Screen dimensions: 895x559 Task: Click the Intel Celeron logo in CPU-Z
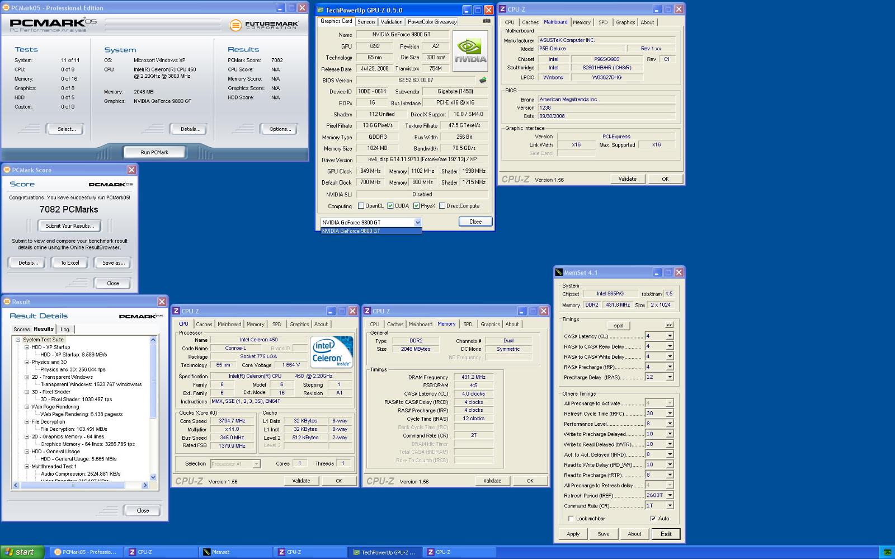332,351
